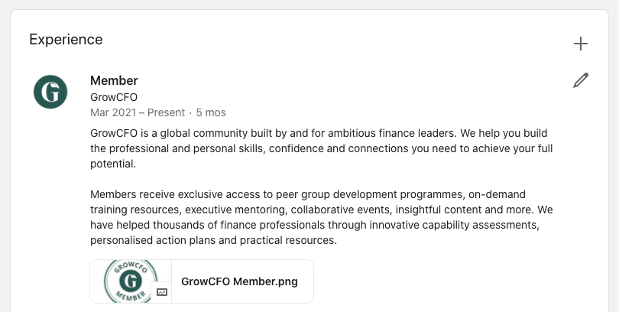
Task: Add a new experience with plus icon
Action: click(580, 44)
